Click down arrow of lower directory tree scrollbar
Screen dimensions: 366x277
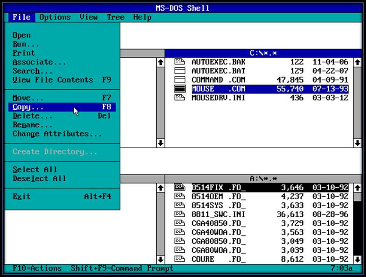coord(160,259)
